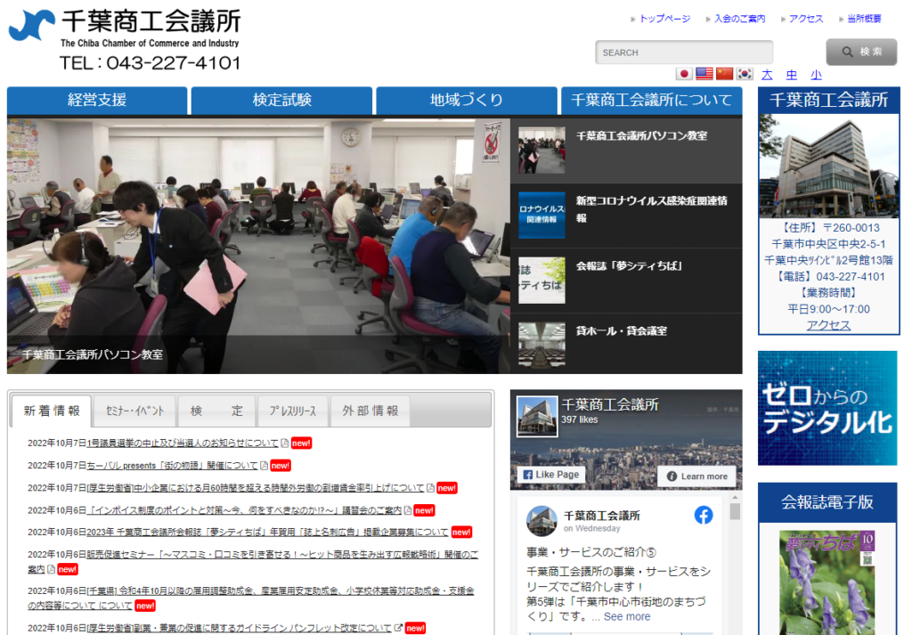This screenshot has width=912, height=635.
Task: Open the 検定試験 navigation menu
Action: [282, 100]
